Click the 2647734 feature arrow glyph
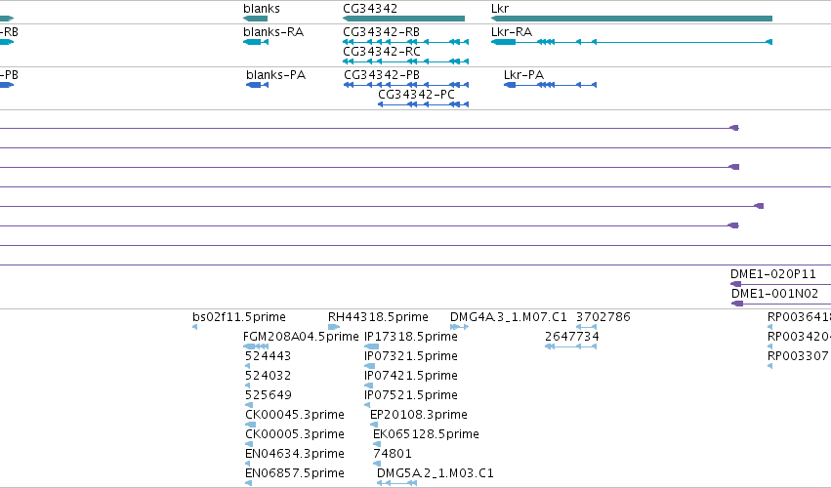831x488 pixels. 571,346
